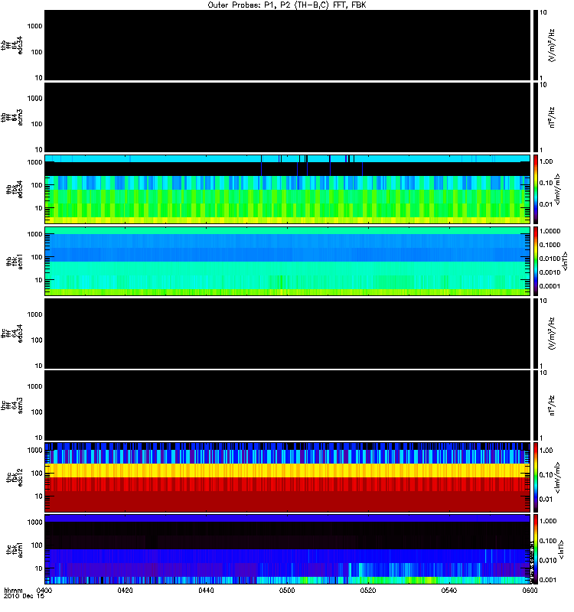Click the 0440 time axis label
The image size is (574, 612).
pyautogui.click(x=206, y=590)
